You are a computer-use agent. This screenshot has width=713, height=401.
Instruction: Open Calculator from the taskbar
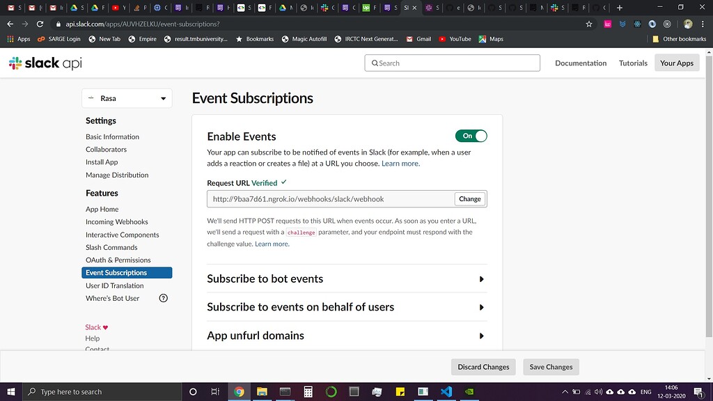tap(308, 391)
